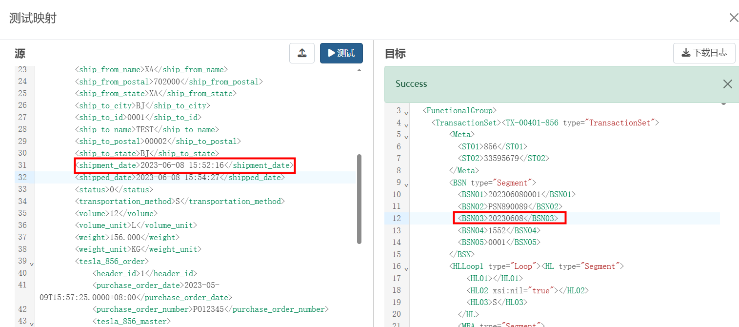The image size is (739, 327).
Task: Download logs using the 下载日志 button
Action: (704, 53)
